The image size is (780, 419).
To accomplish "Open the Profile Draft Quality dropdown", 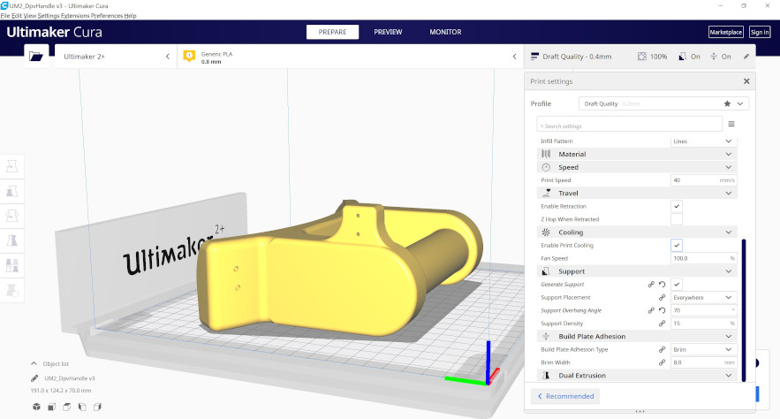I will (663, 103).
